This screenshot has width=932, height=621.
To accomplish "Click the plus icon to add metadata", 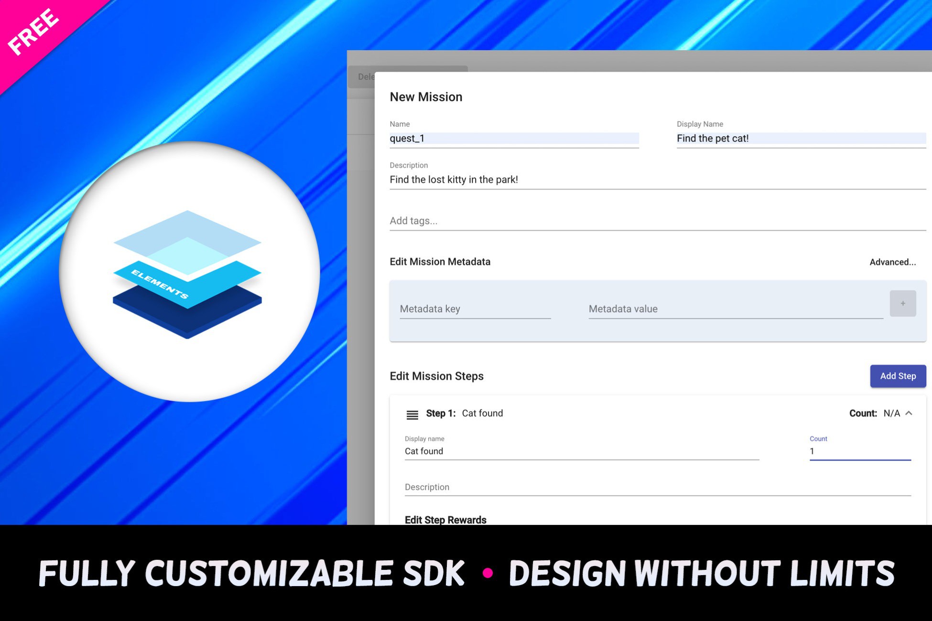I will 902,303.
